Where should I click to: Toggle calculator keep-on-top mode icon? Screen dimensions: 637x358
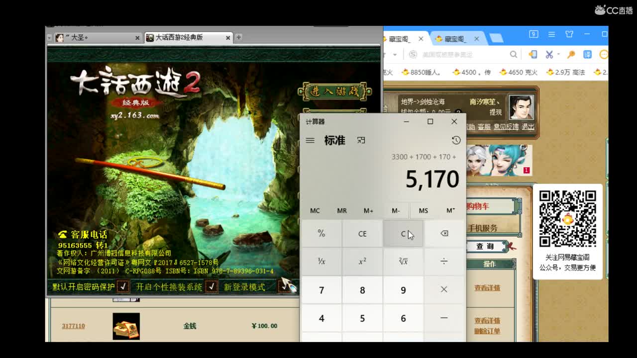(x=361, y=140)
